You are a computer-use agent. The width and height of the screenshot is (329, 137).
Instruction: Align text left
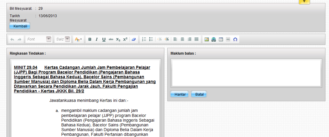[175, 39]
